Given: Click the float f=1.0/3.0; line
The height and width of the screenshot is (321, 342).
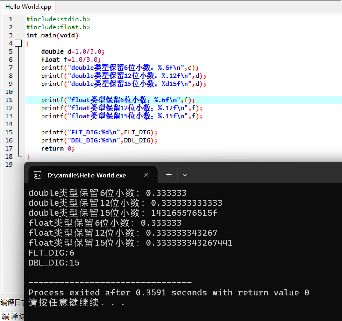Looking at the screenshot, I should [x=71, y=60].
